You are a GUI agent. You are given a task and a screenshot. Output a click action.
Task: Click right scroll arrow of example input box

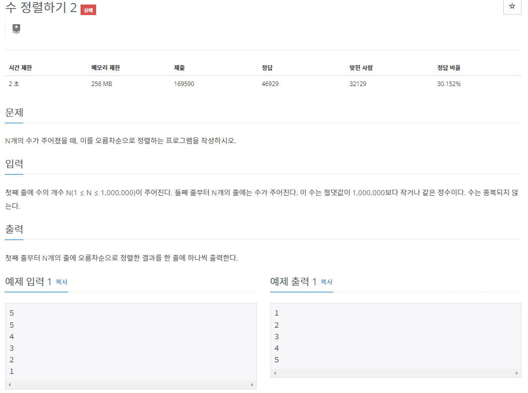point(252,384)
